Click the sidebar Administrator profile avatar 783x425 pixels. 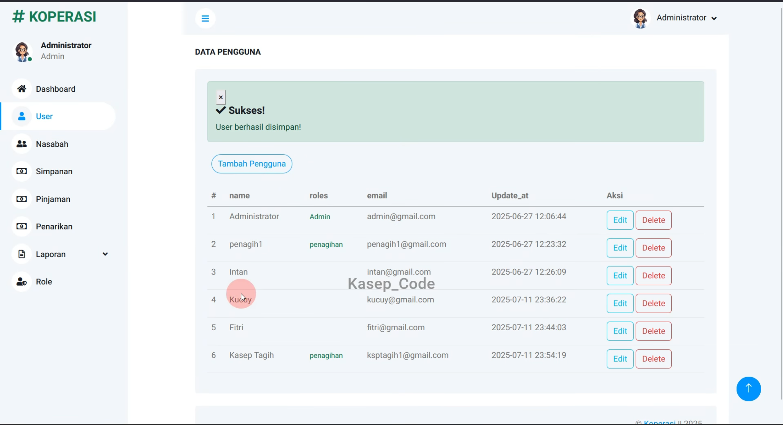pyautogui.click(x=22, y=52)
